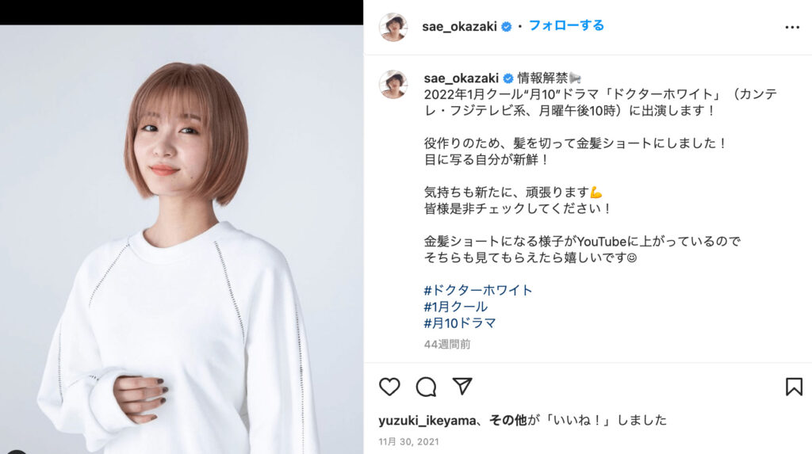Screen dimensions: 812x454
Task: Open the yuzuki_ikeyama profile link
Action: click(x=427, y=421)
